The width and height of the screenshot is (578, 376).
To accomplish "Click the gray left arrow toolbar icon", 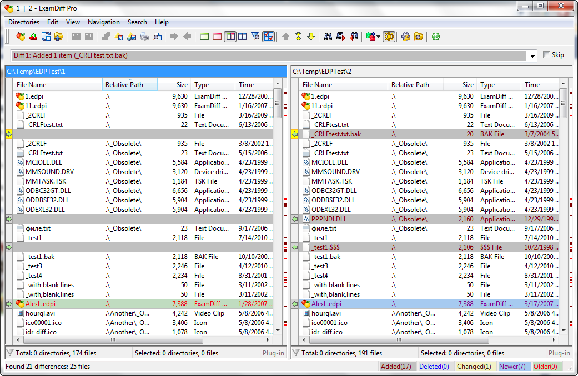I will [x=187, y=37].
